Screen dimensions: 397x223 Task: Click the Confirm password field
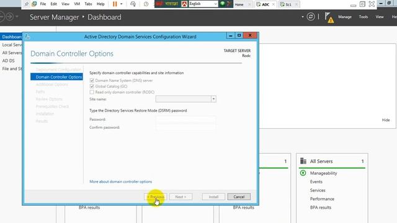[185, 127]
